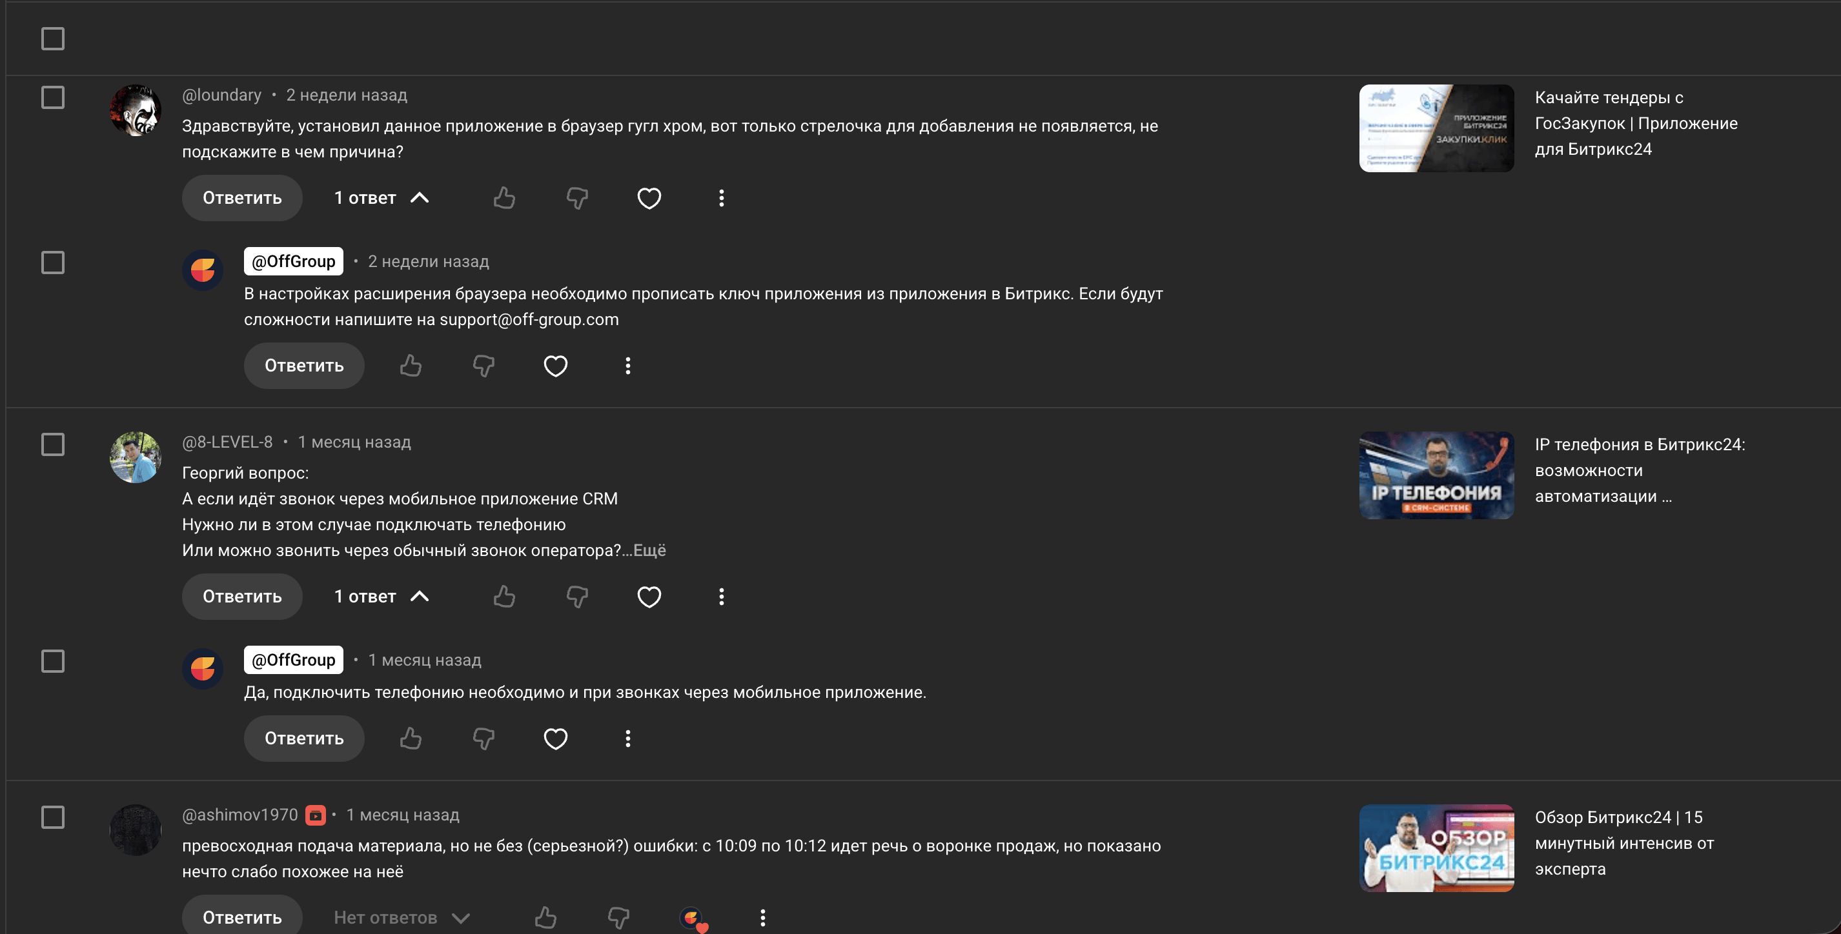Image resolution: width=1841 pixels, height=934 pixels.
Task: Open the @OffGroup channel from two-week-old reply
Action: (x=293, y=261)
